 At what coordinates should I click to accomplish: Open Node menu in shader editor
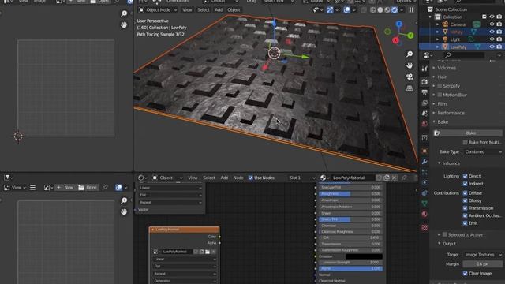[x=238, y=177]
